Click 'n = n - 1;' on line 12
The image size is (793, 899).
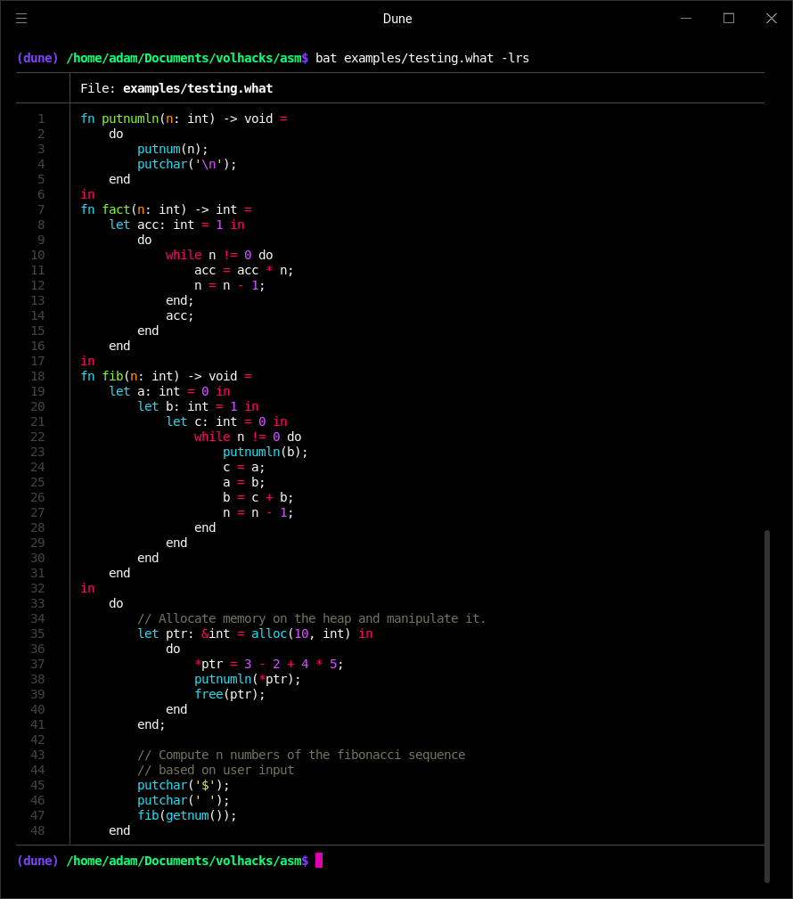229,285
